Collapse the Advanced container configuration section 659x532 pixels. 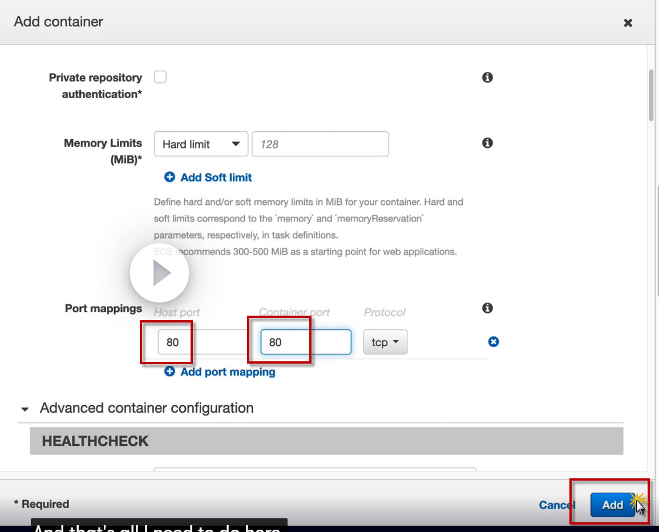[x=25, y=409]
